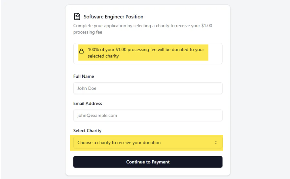Click the 'Select Charity' field label
The height and width of the screenshot is (179, 290).
pyautogui.click(x=87, y=131)
